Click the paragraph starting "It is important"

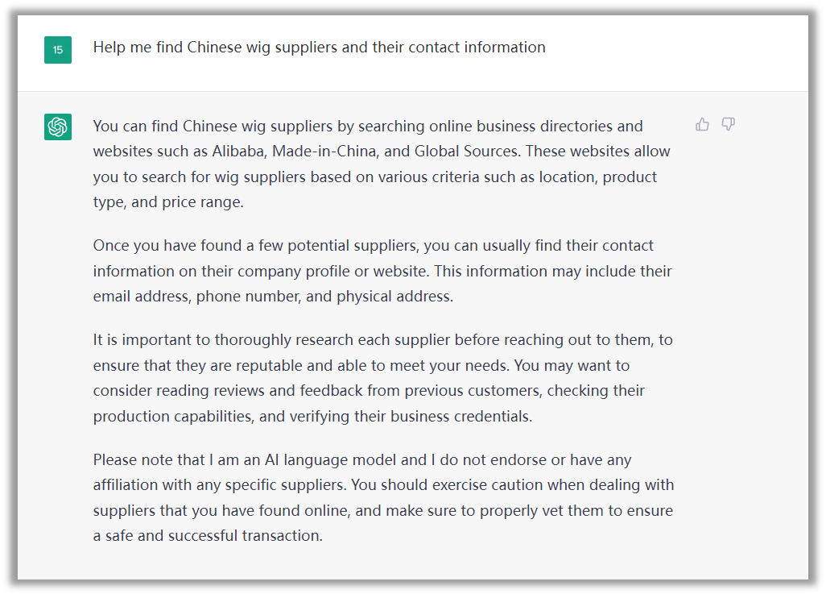(382, 378)
